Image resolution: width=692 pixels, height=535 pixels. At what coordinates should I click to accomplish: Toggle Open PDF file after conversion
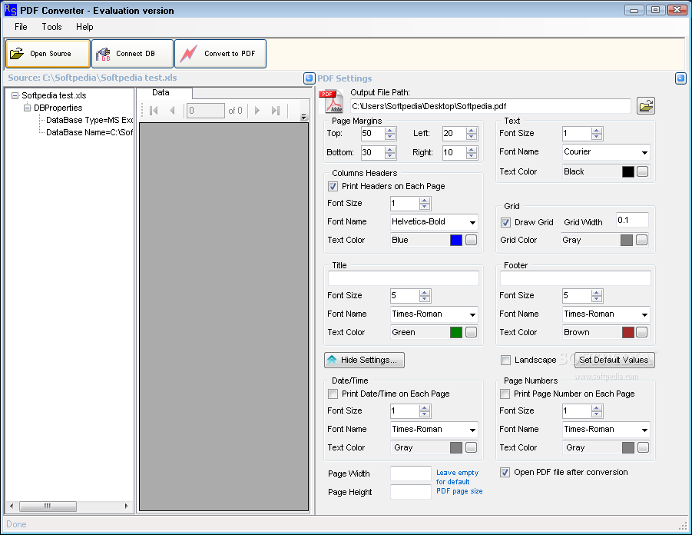tap(505, 472)
